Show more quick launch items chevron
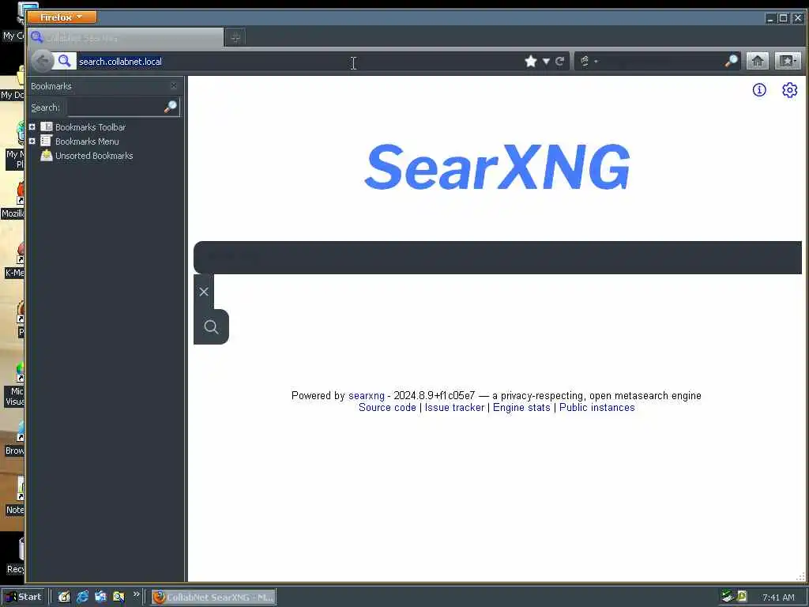 pyautogui.click(x=136, y=594)
